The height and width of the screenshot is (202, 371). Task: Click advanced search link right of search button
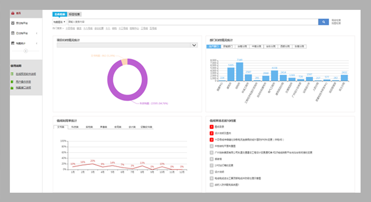pyautogui.click(x=336, y=20)
